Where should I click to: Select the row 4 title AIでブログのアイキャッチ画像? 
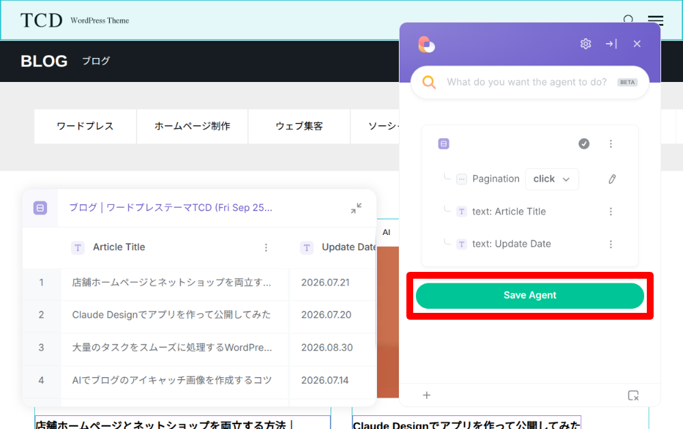pos(171,380)
